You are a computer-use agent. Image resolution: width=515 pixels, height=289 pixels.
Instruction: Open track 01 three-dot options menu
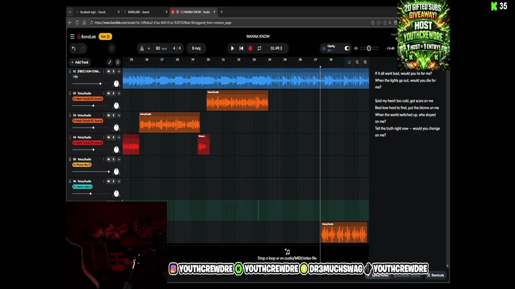(x=103, y=71)
